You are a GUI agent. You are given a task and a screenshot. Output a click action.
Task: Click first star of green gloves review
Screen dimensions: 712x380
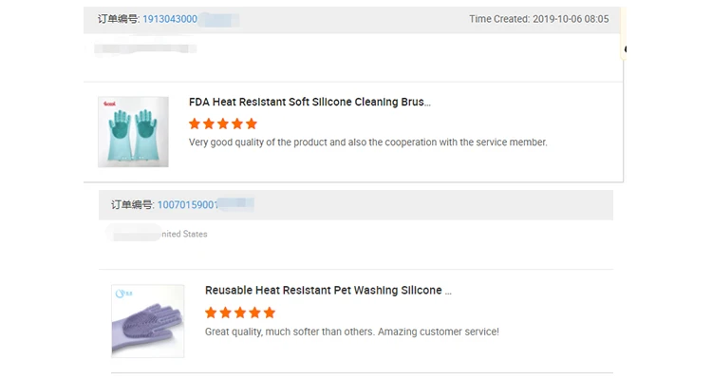point(195,123)
